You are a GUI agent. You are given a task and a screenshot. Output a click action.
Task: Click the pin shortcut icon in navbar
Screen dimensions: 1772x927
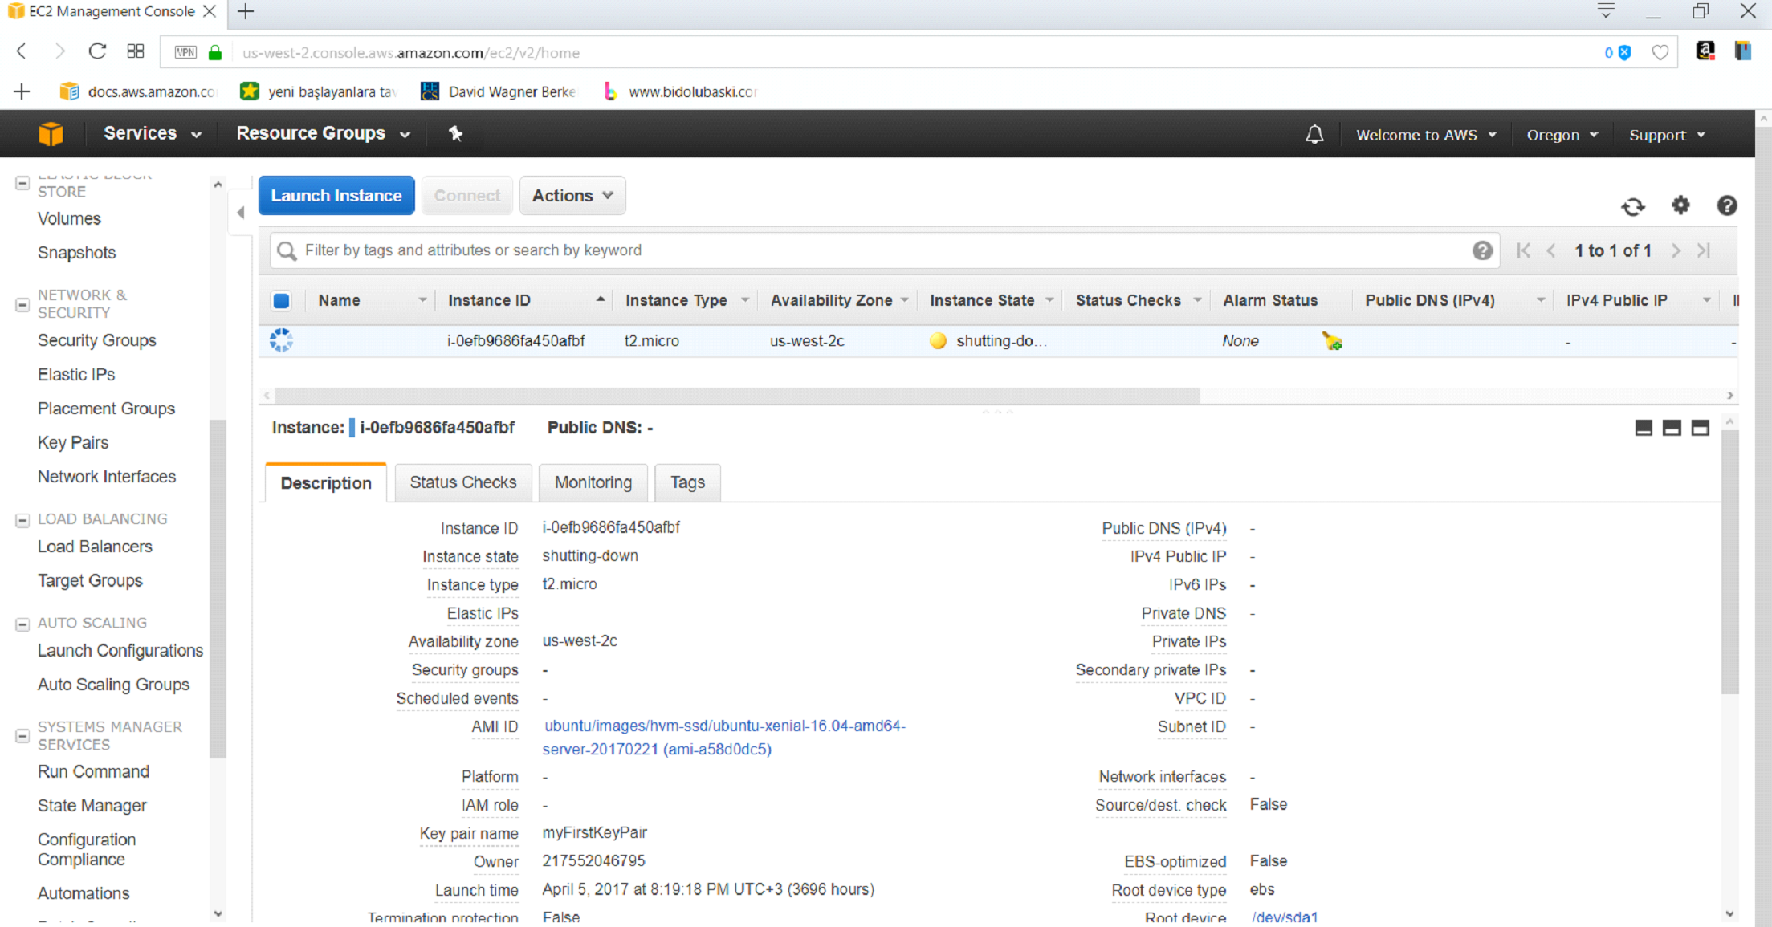(x=455, y=133)
